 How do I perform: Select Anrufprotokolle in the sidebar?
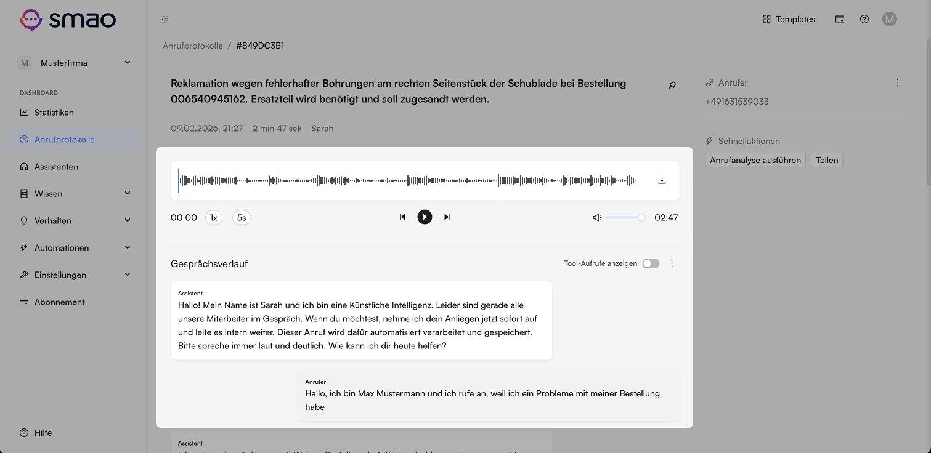74,140
